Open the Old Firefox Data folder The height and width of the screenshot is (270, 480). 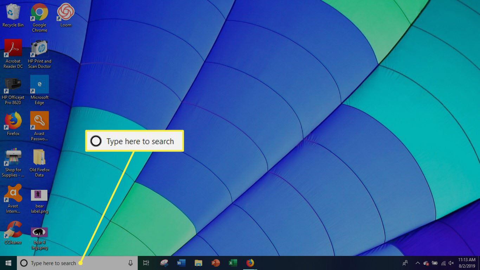(39, 163)
